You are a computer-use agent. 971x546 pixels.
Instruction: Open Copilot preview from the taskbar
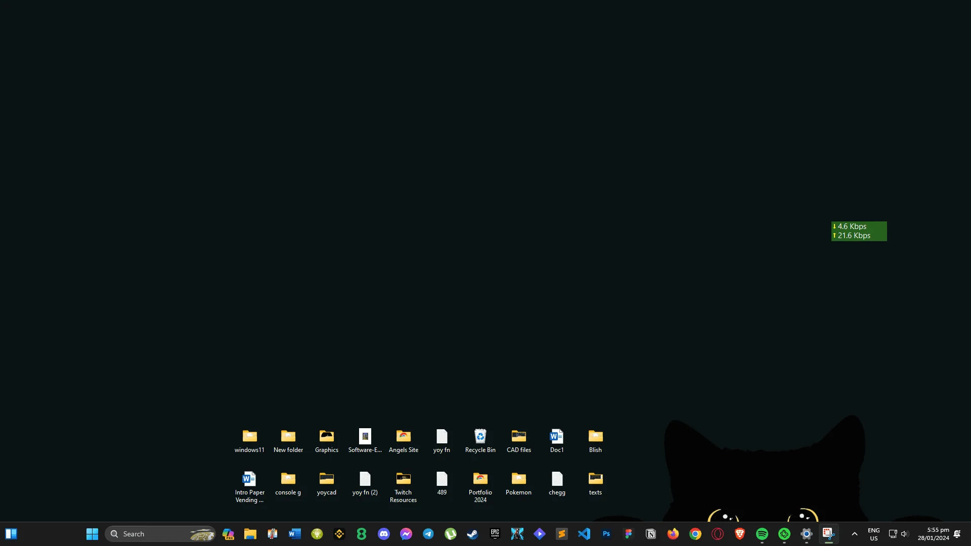click(228, 534)
